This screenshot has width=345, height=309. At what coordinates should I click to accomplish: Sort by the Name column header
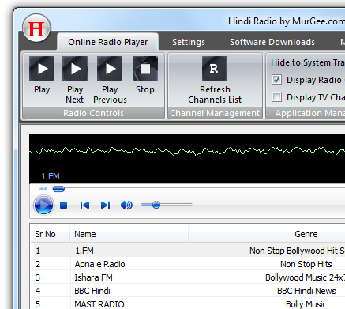pos(129,234)
